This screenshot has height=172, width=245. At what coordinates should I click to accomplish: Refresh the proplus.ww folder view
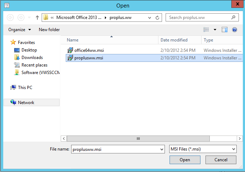157,18
